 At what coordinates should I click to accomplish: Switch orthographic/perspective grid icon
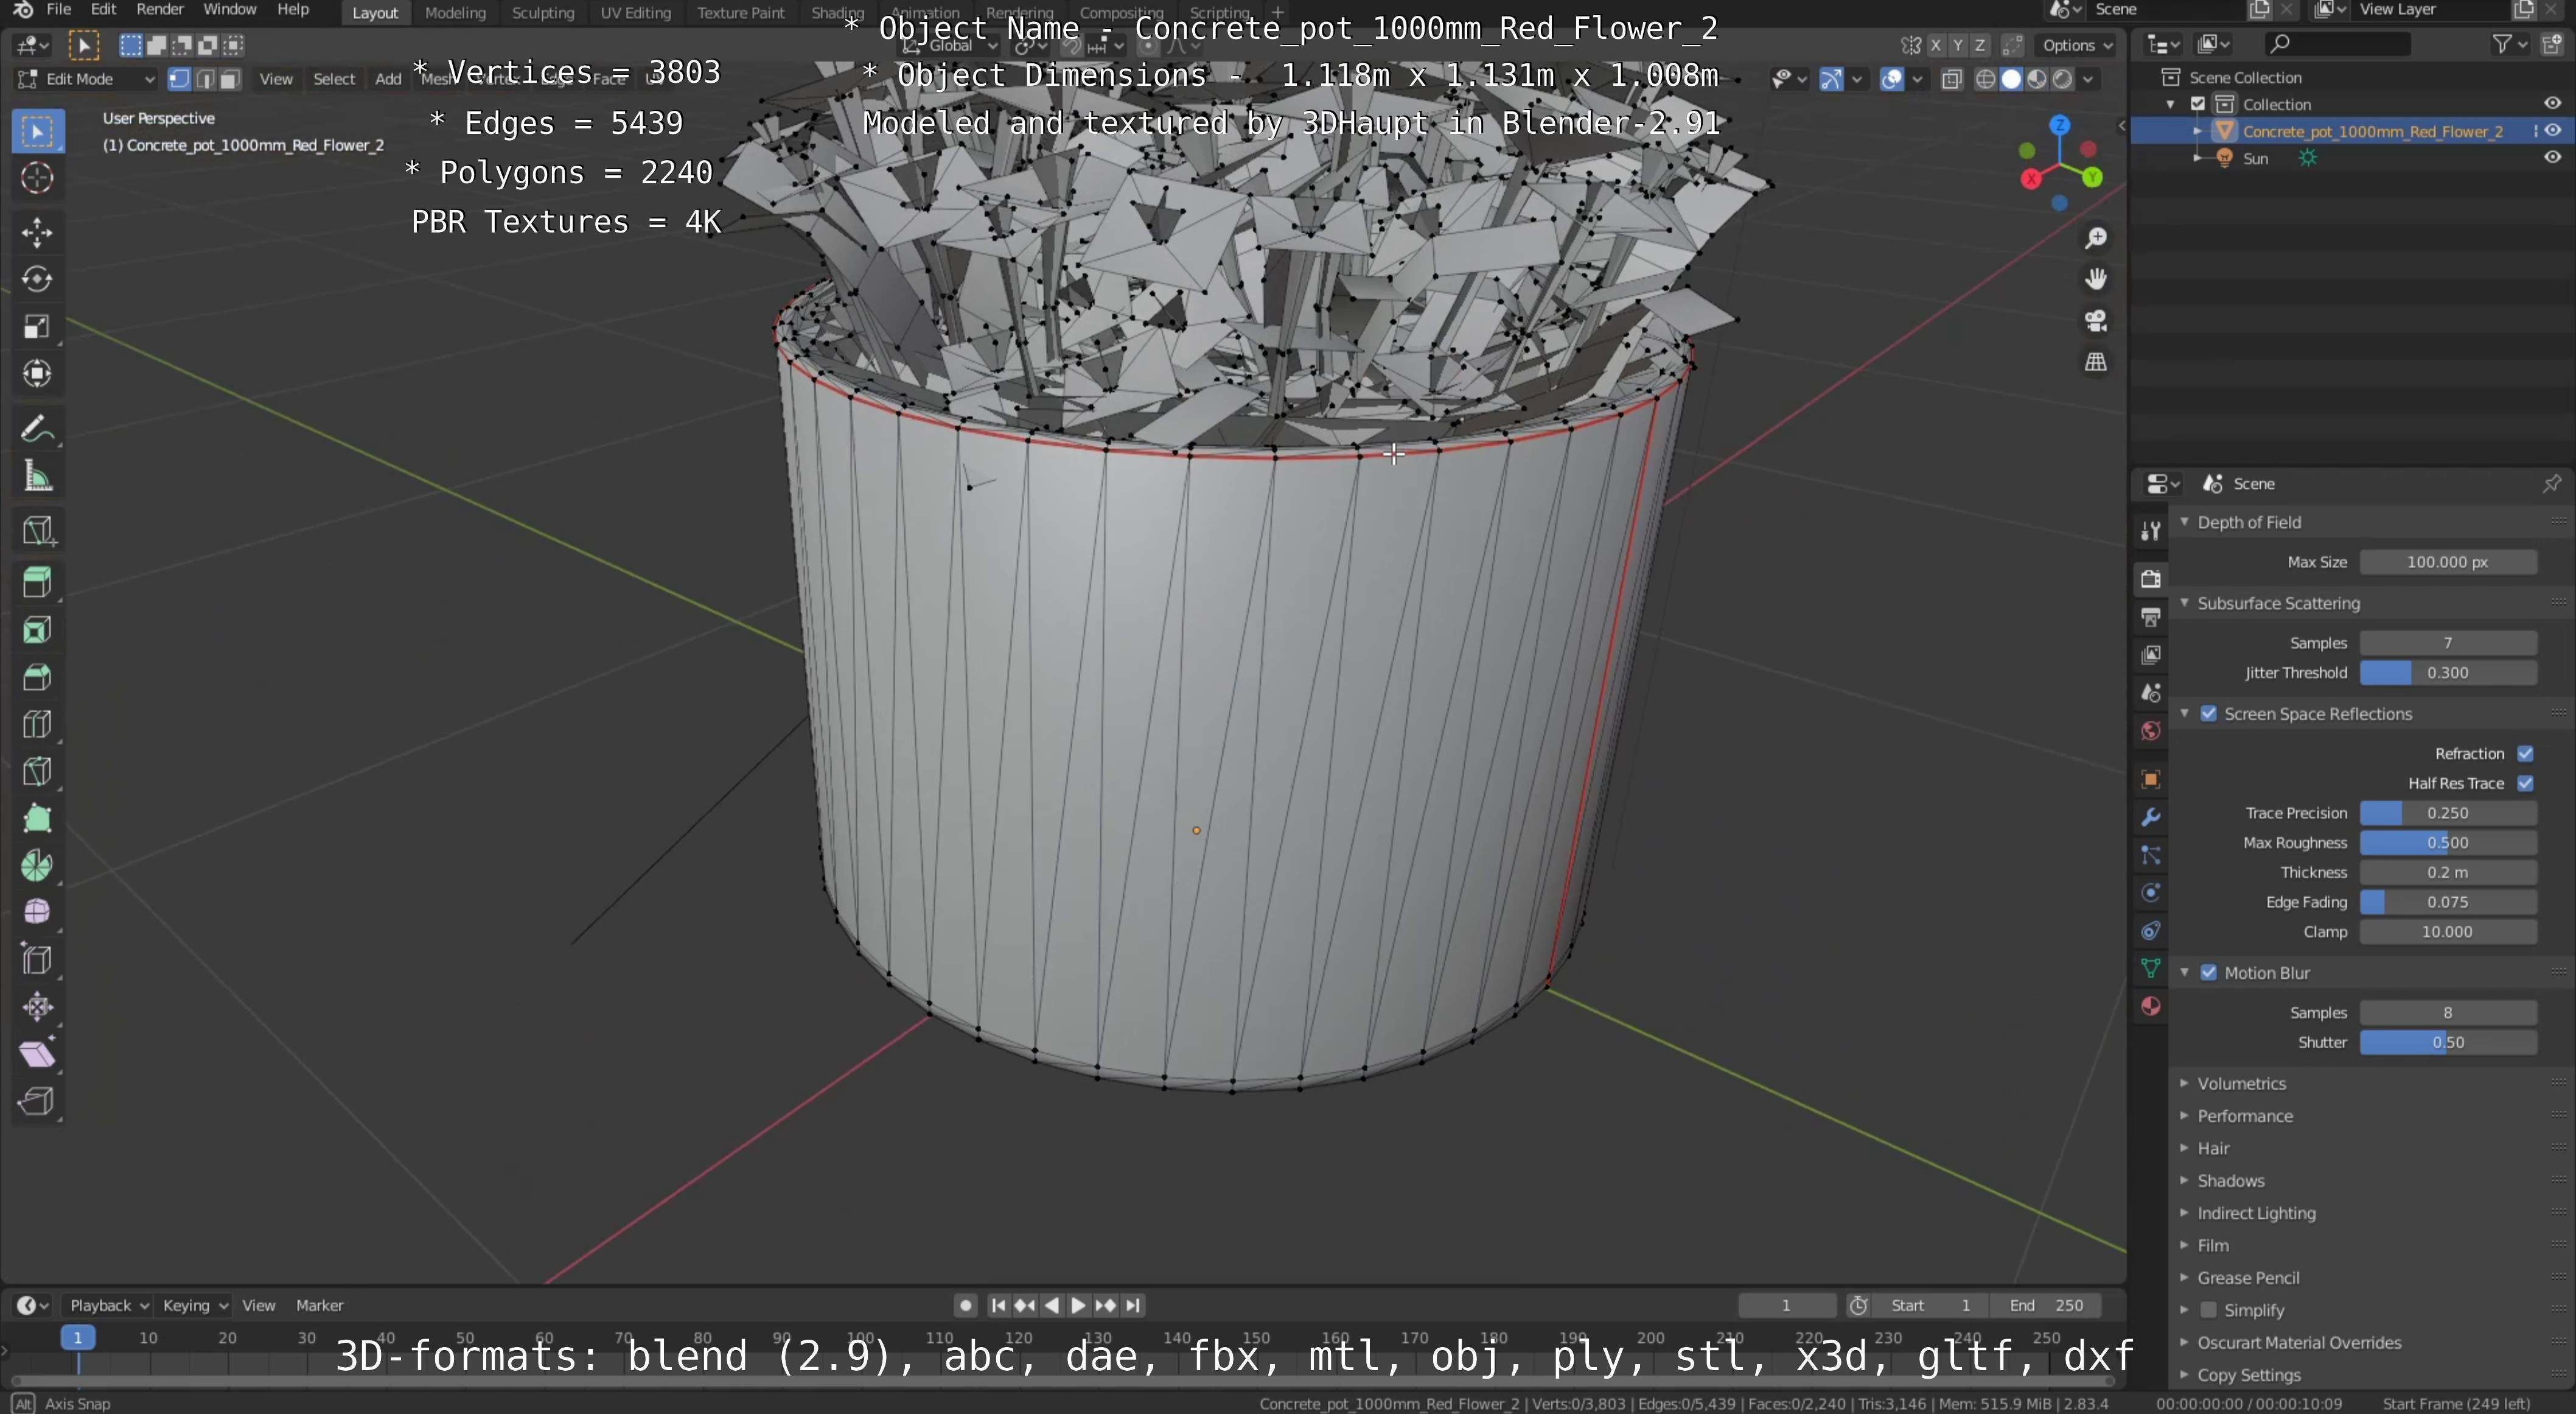(x=2095, y=362)
